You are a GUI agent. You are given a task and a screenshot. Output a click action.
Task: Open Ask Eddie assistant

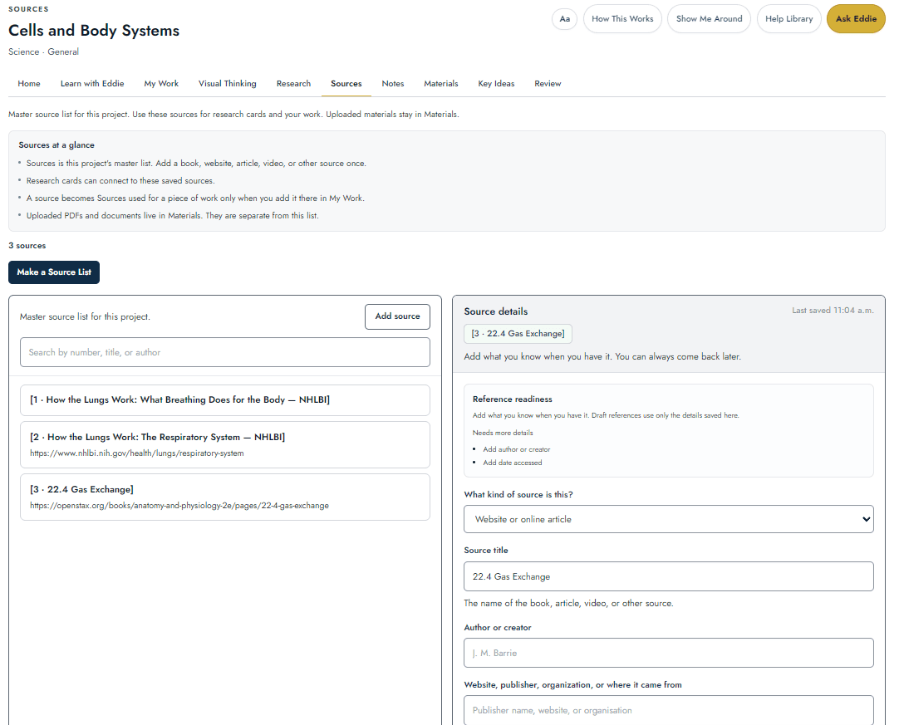pos(856,19)
